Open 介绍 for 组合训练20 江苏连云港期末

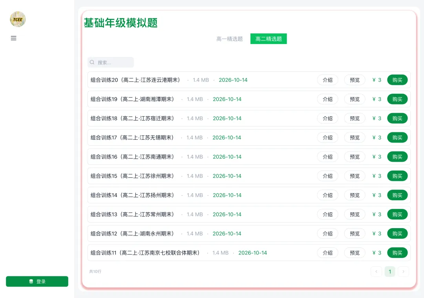pos(327,80)
